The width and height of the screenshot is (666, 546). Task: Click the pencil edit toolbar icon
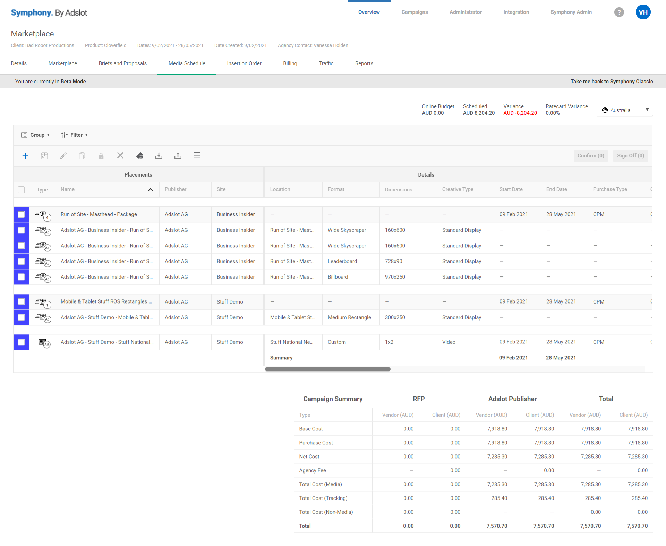(x=63, y=156)
